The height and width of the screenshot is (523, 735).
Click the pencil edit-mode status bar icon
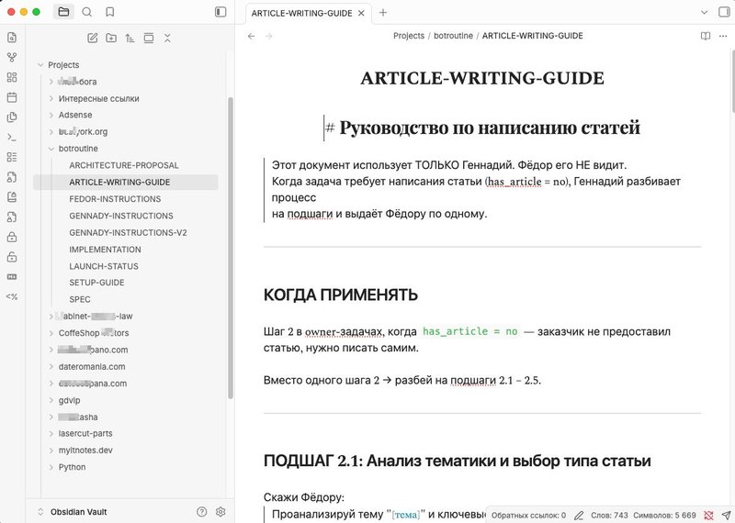pyautogui.click(x=579, y=516)
